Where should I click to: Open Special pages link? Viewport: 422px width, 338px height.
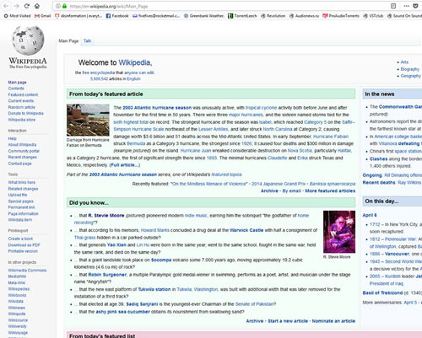pyautogui.click(x=21, y=201)
